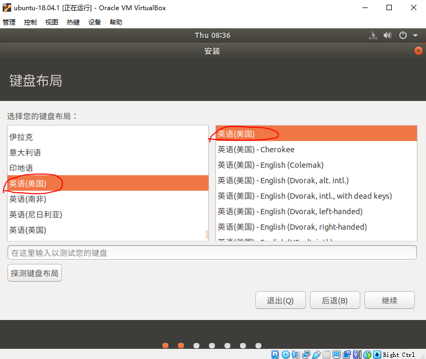Select 英语(美国) in the left layout list
Viewport: 426px width, 359px height.
[x=108, y=183]
